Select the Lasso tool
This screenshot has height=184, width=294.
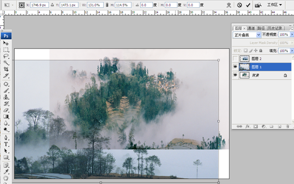click(x=6, y=56)
